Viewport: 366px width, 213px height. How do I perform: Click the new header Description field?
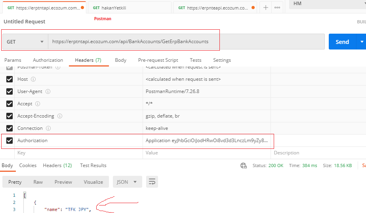318,153
